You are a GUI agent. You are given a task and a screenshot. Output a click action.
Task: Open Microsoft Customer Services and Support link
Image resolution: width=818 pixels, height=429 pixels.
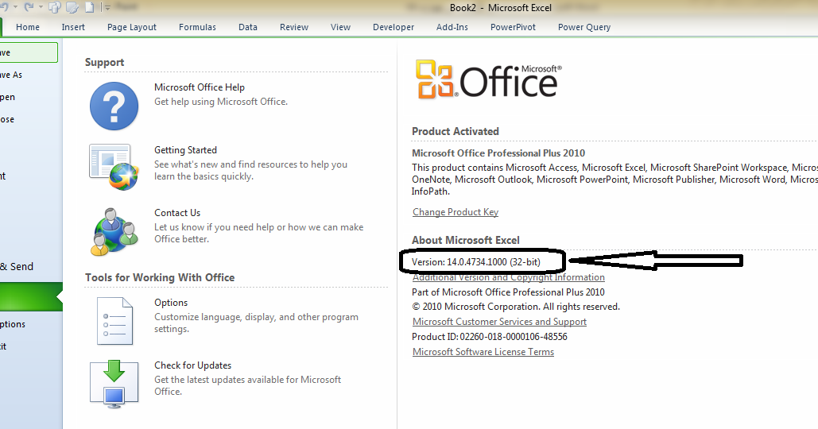499,322
